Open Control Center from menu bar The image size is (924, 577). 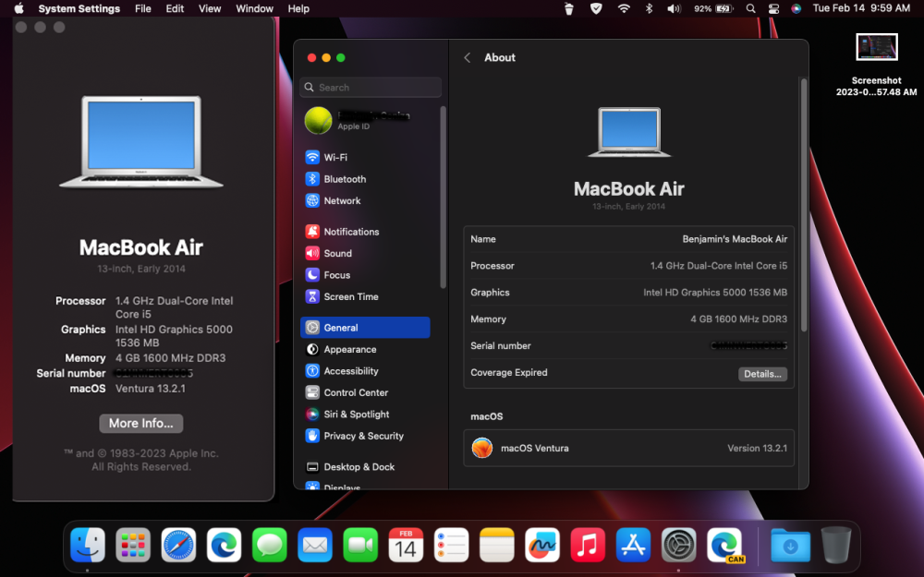773,9
